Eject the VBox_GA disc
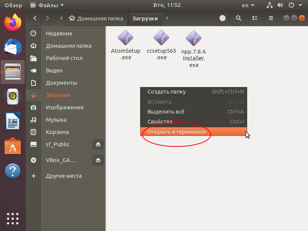This screenshot has width=308, height=231. 98,160
